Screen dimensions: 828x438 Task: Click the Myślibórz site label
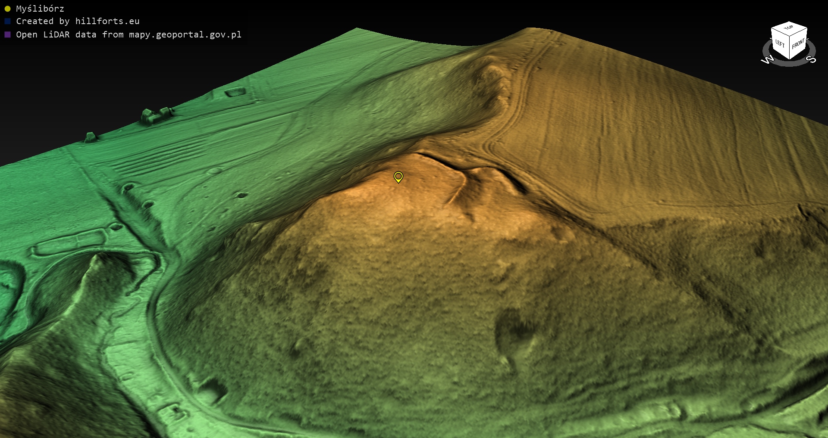click(40, 9)
